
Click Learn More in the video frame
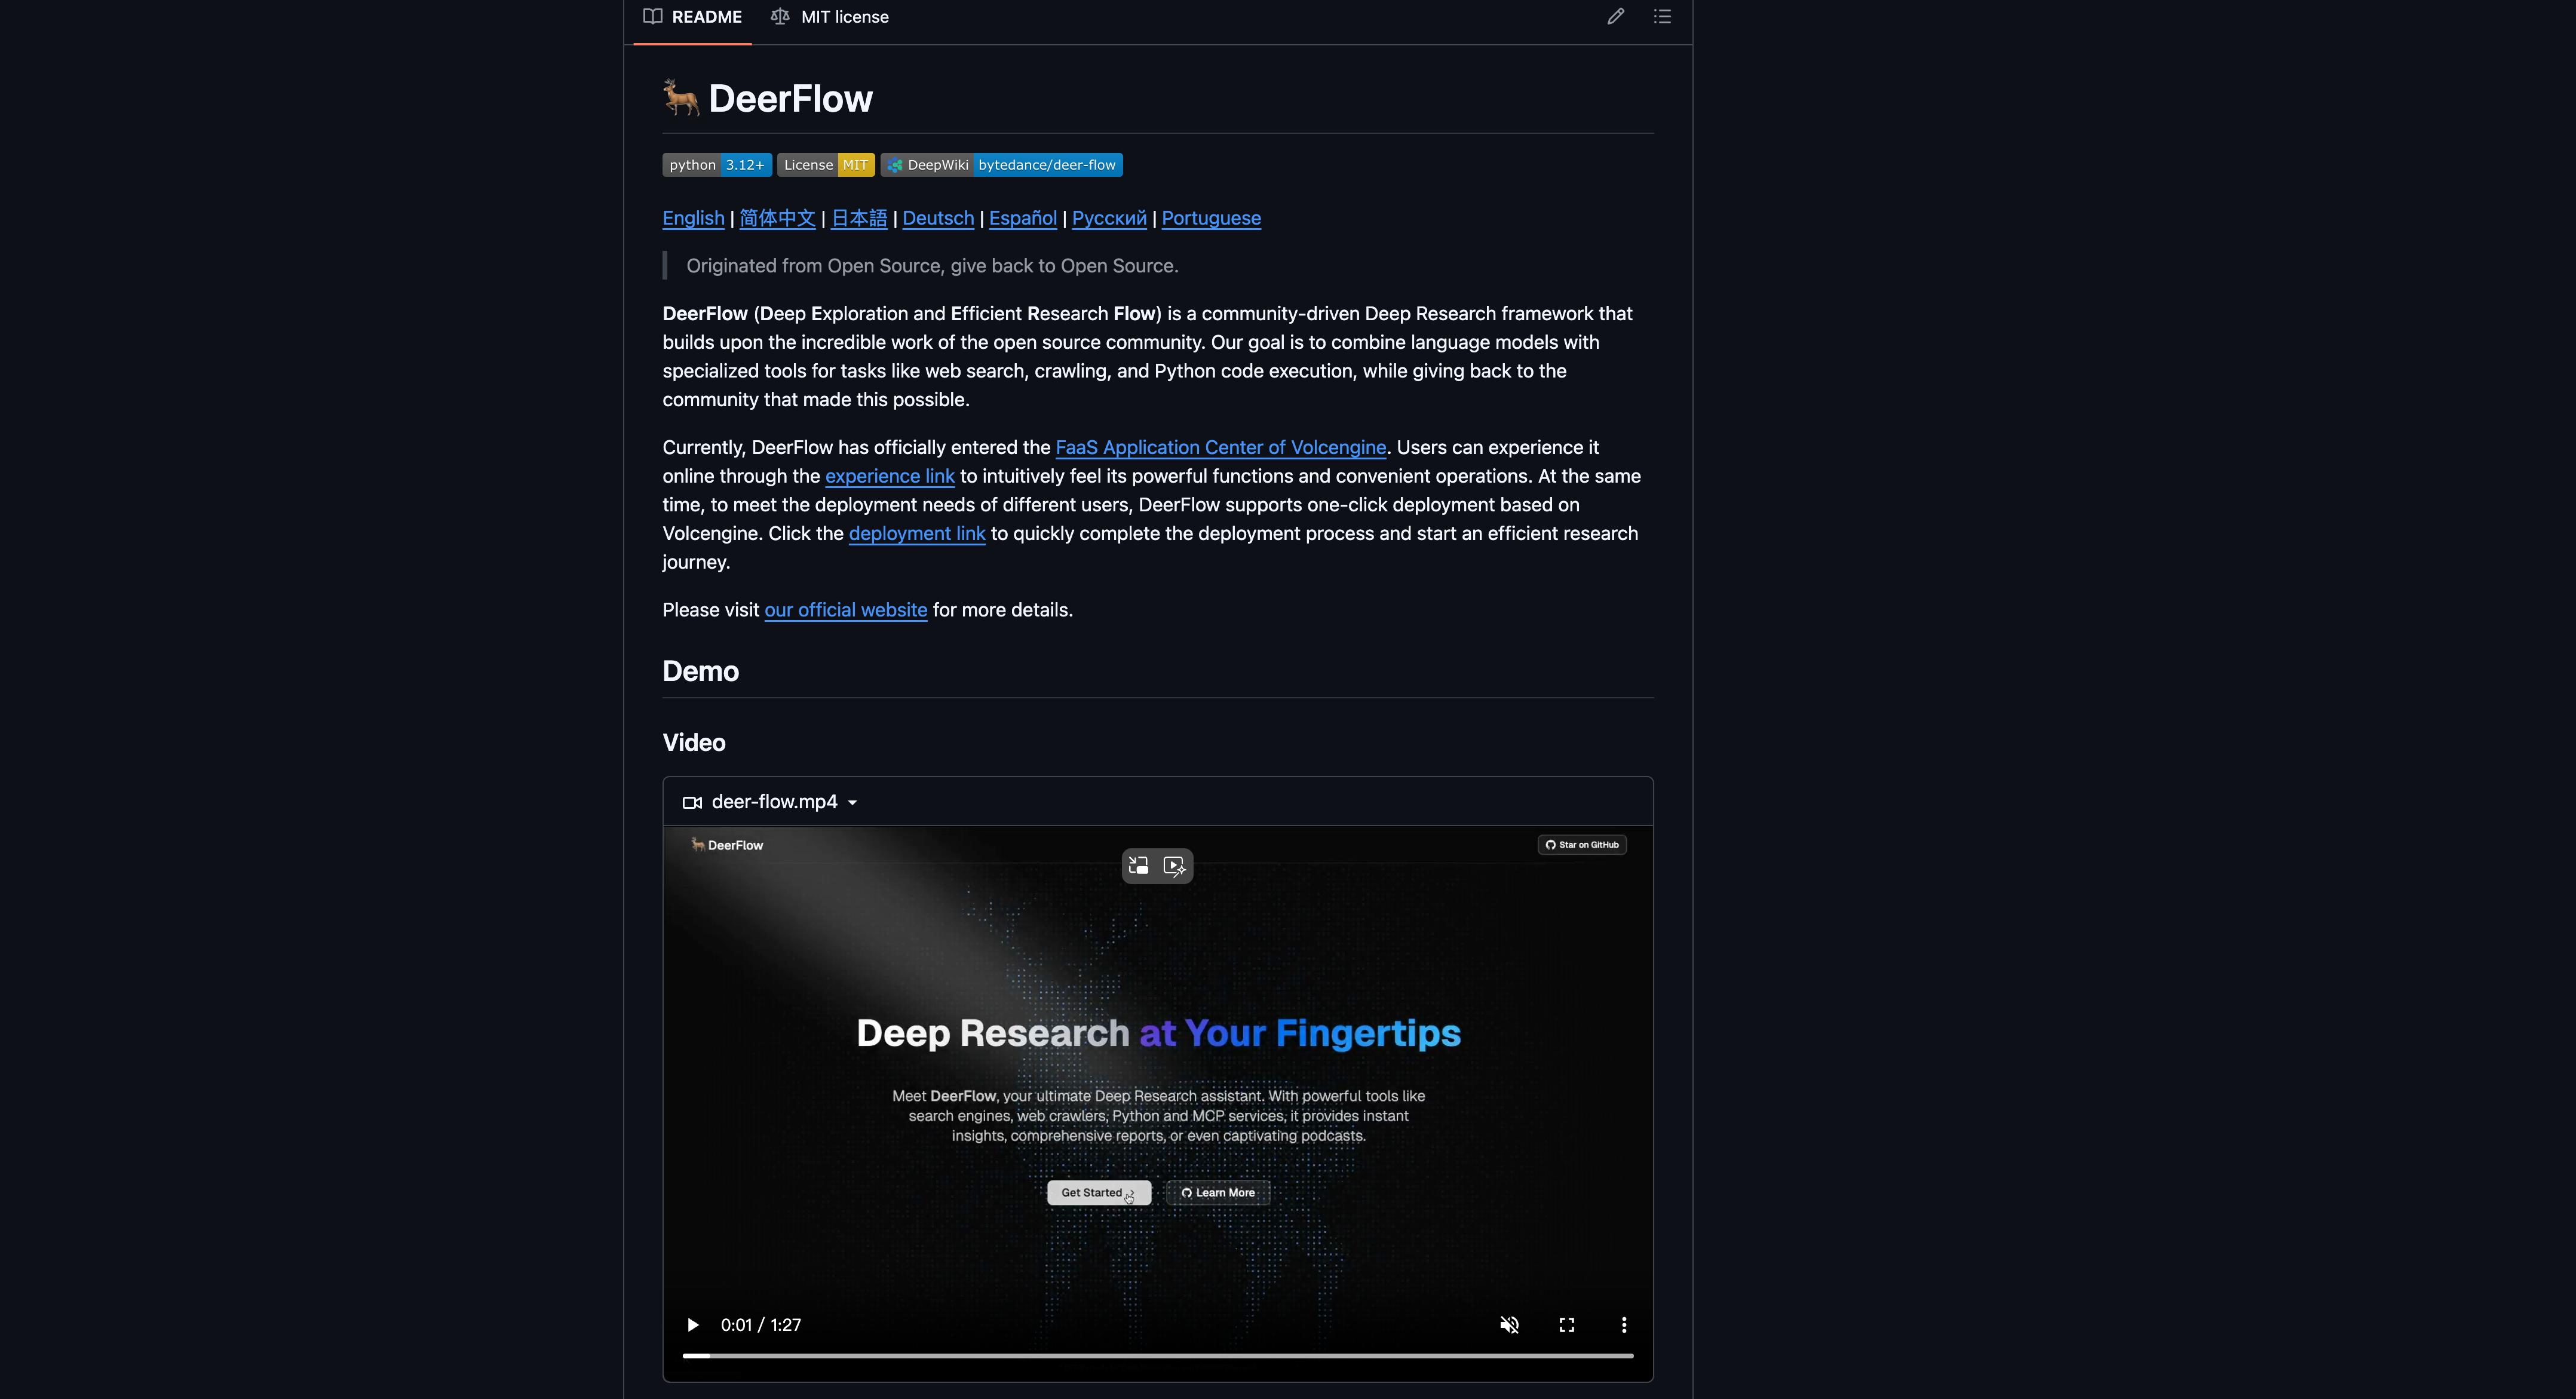1218,1193
